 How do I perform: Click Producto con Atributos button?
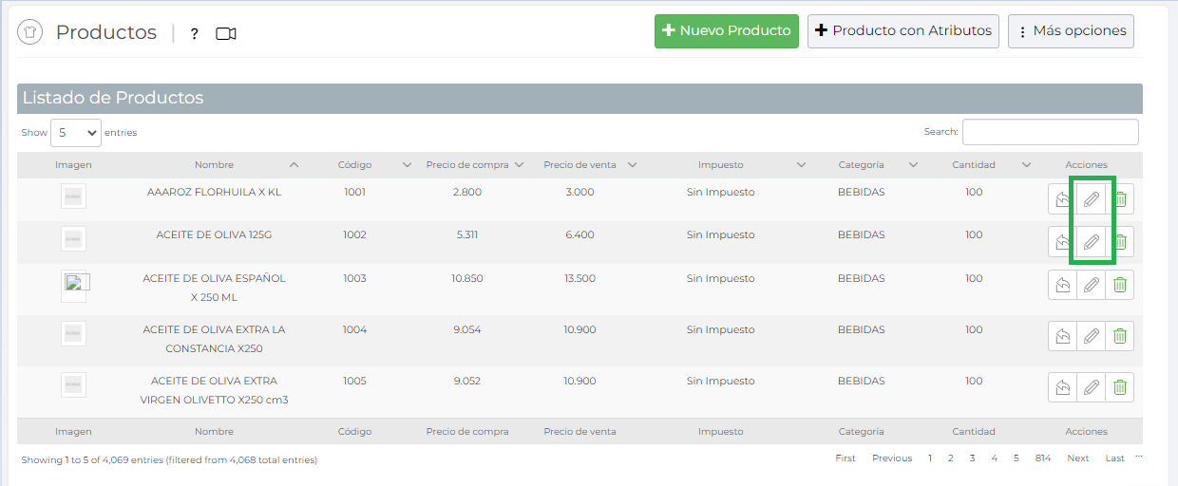pos(903,30)
